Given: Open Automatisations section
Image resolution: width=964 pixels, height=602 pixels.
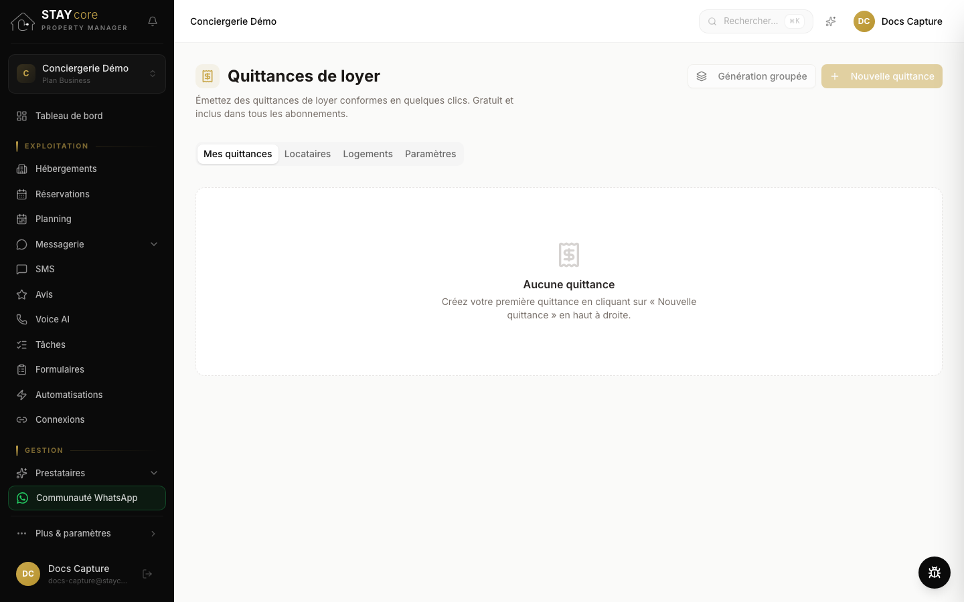Looking at the screenshot, I should click(87, 395).
